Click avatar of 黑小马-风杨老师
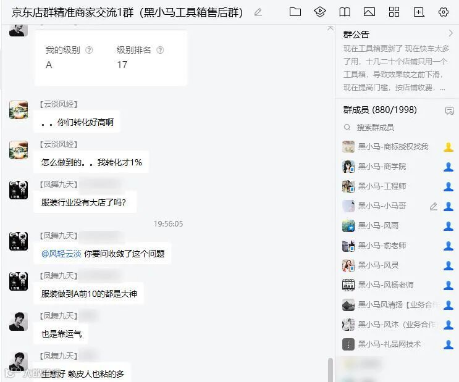The height and width of the screenshot is (382, 459). tap(348, 285)
